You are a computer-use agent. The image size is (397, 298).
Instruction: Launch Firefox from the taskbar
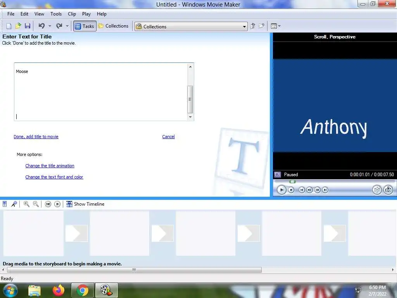tap(59, 290)
